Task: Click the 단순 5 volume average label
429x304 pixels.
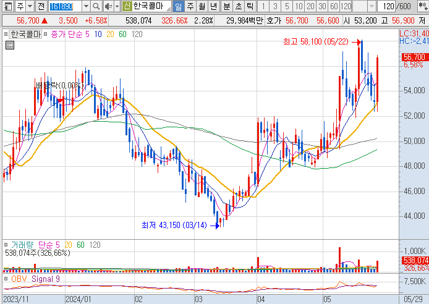Action: [49, 245]
